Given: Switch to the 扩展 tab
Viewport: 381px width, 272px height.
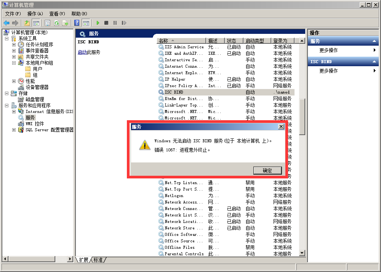Looking at the screenshot, I should point(83,260).
